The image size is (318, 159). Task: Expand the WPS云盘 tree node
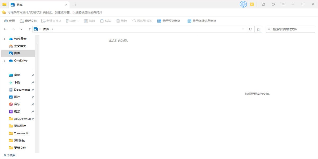click(x=5, y=39)
